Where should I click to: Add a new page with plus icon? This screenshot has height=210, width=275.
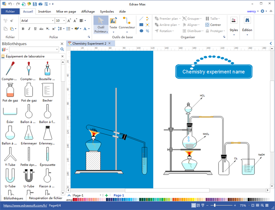point(106,195)
